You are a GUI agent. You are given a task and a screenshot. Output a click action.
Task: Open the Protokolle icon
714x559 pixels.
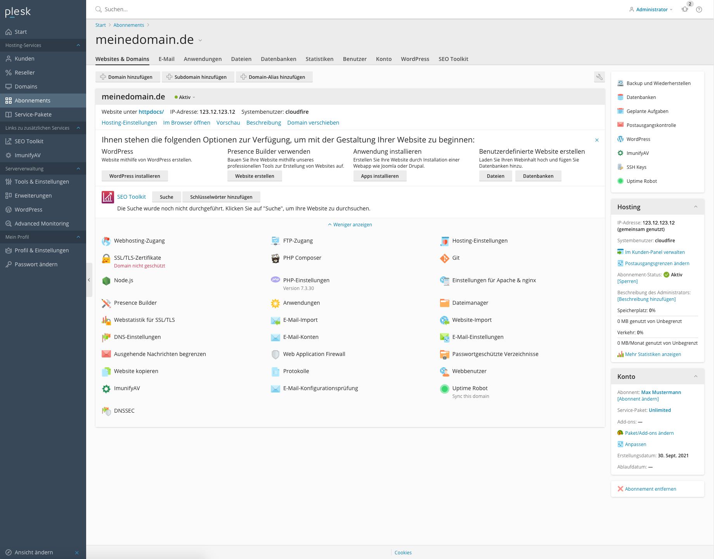[276, 372]
